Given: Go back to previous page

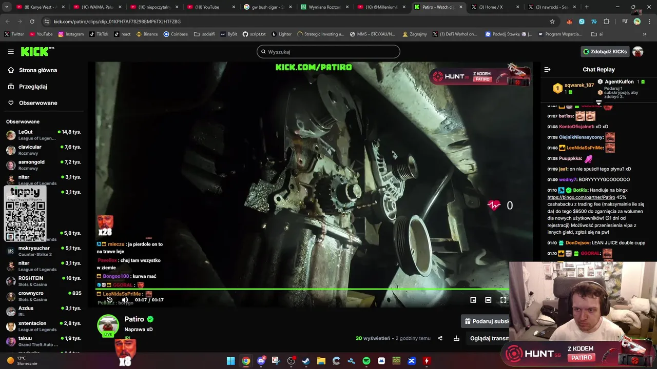Looking at the screenshot, I should click(7, 22).
